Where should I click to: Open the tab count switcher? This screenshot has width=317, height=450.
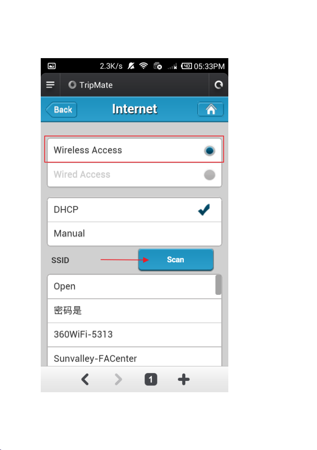(x=151, y=379)
